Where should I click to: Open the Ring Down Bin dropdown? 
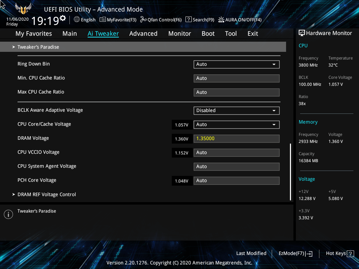click(237, 64)
